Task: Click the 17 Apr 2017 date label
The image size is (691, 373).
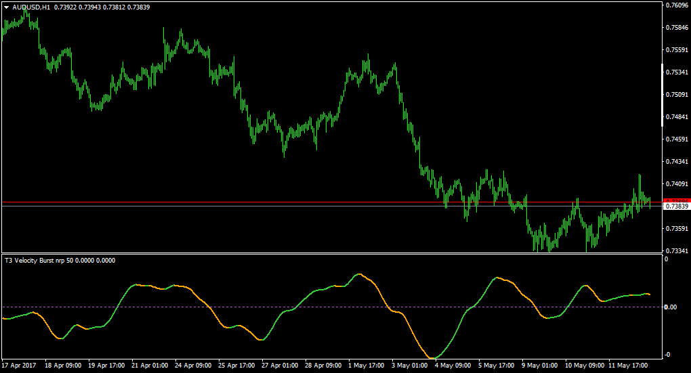Action: [x=19, y=365]
